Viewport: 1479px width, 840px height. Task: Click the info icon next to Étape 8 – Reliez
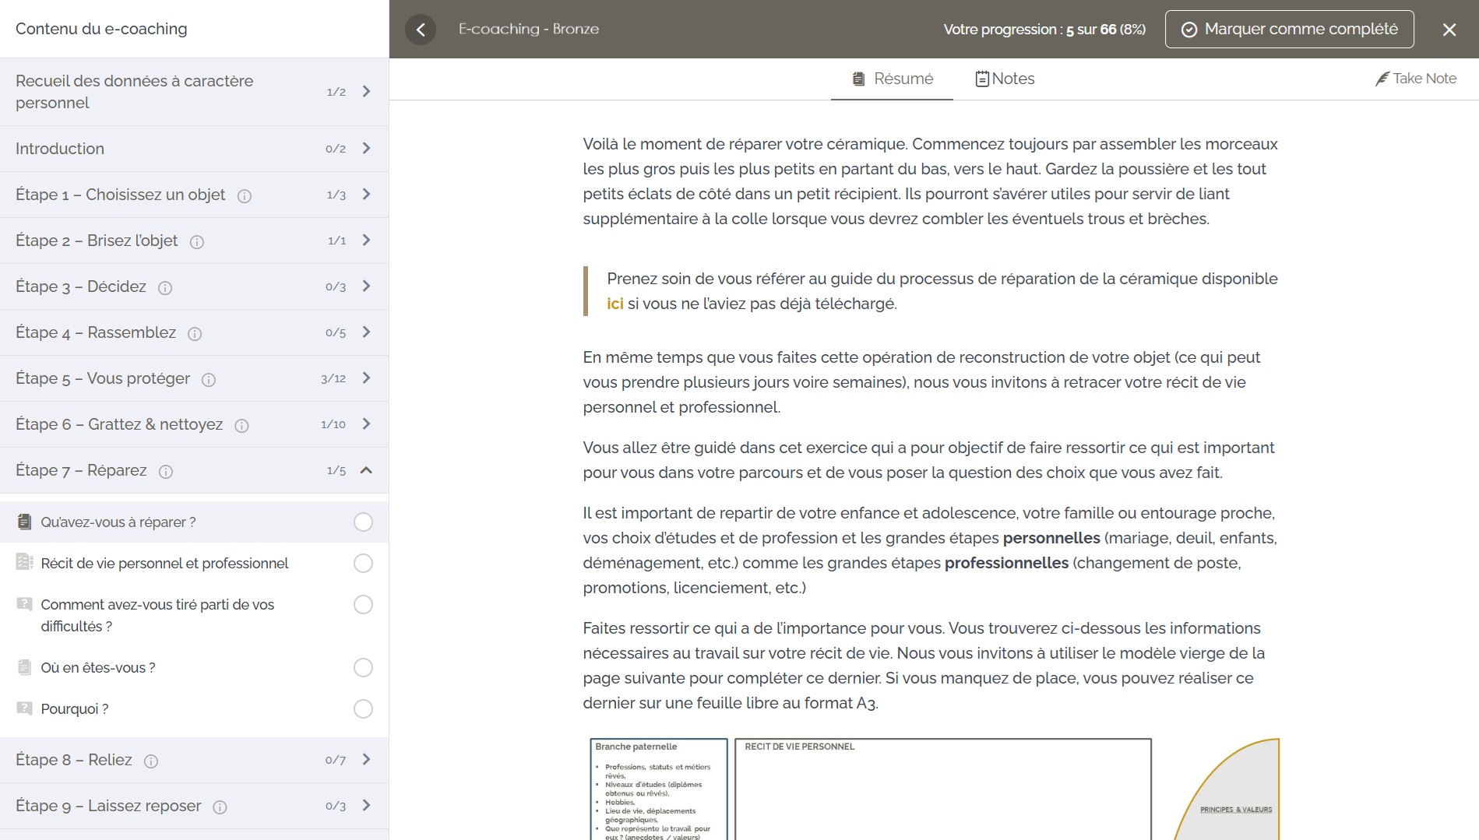tap(151, 761)
